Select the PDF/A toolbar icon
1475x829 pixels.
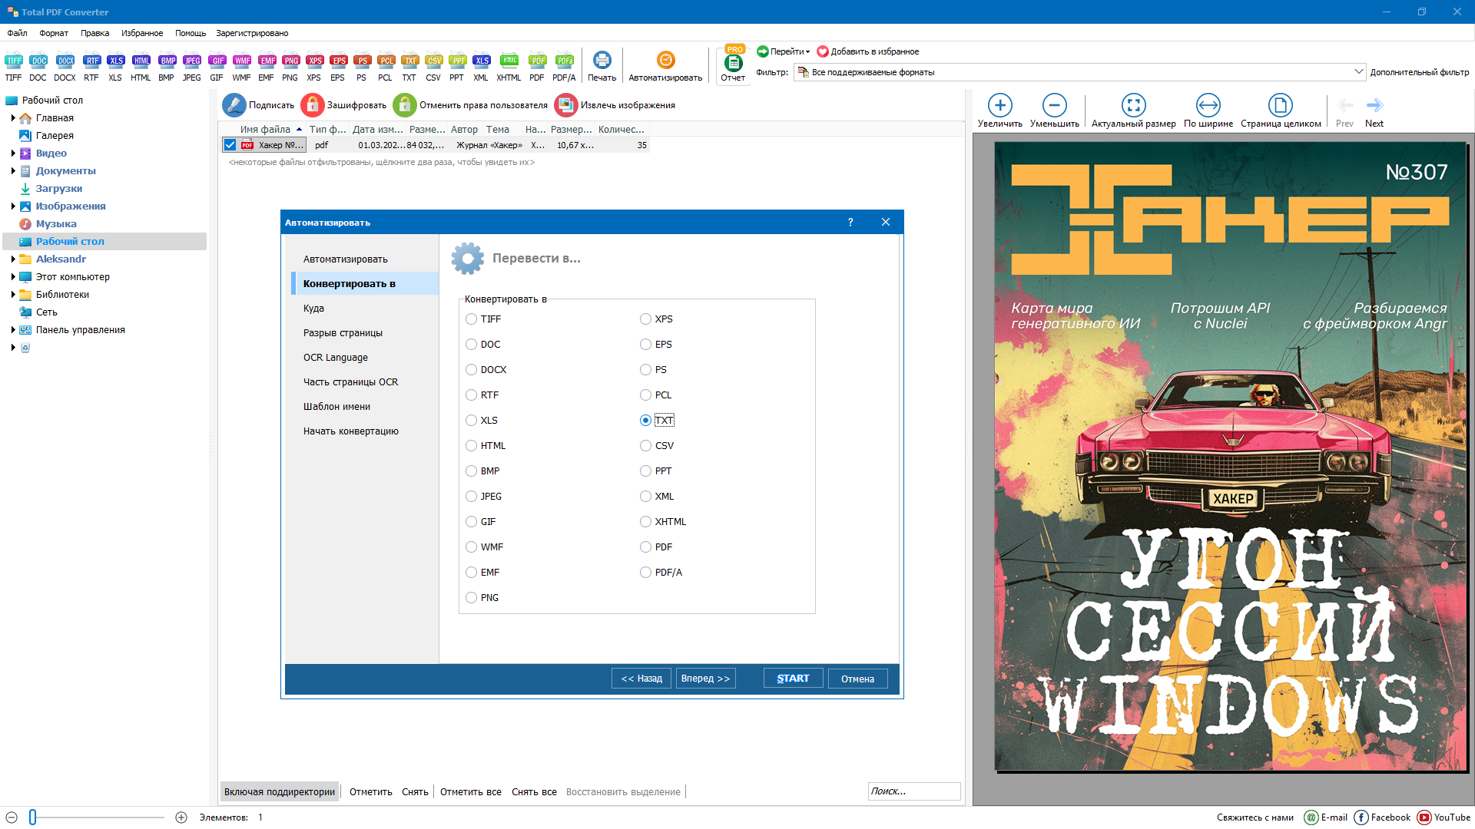(564, 67)
